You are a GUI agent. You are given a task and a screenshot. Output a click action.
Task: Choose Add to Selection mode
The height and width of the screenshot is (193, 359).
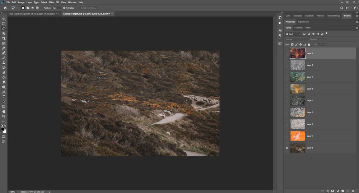28,8
